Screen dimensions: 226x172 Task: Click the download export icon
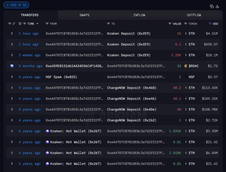217,6
